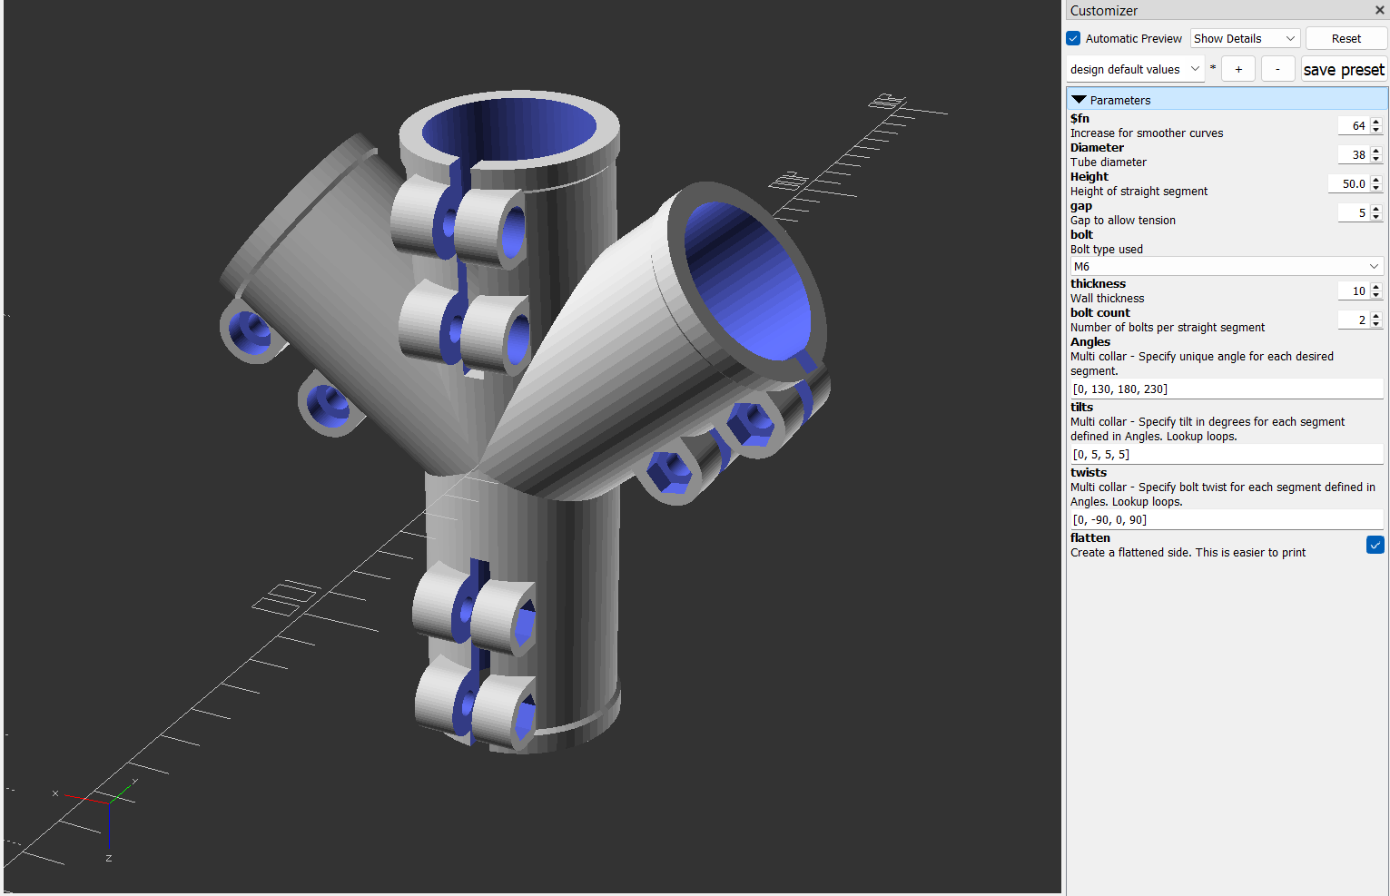Image resolution: width=1390 pixels, height=896 pixels.
Task: Collapse the Parameters section
Action: coord(1079,100)
